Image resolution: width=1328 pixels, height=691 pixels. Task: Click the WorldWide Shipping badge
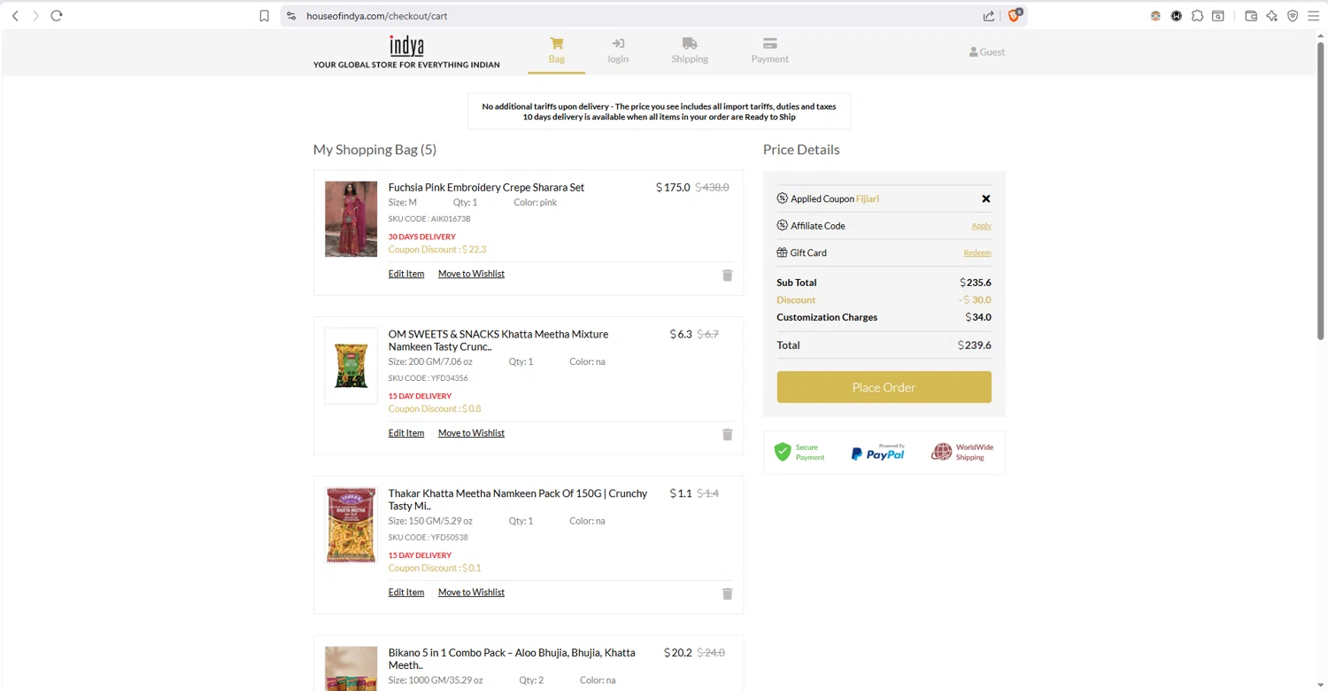[x=961, y=453]
